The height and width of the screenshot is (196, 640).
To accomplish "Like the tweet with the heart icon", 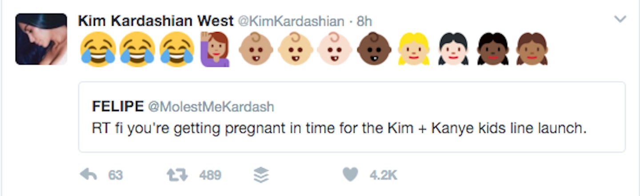I will tap(351, 176).
